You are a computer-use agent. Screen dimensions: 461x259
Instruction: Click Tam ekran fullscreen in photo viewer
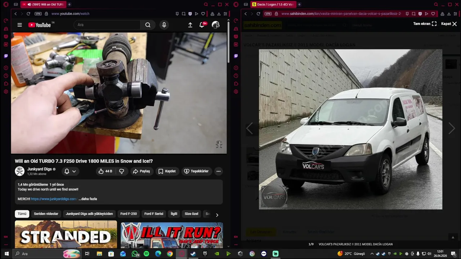point(425,24)
